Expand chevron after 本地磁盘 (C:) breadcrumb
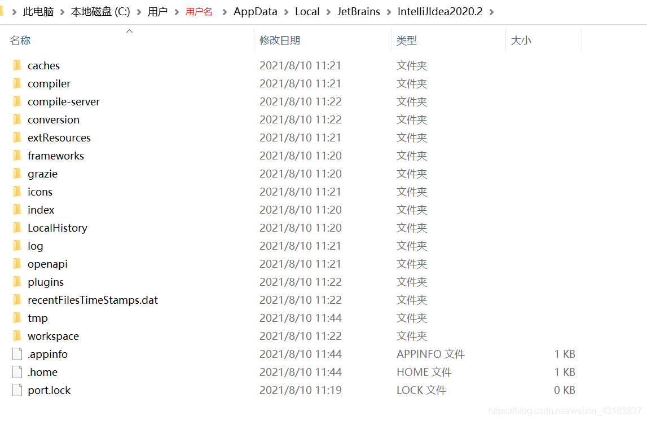This screenshot has height=421, width=647. 139,12
